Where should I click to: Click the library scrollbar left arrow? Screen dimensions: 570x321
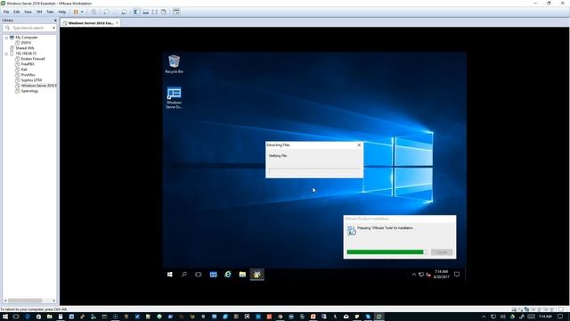[x=5, y=300]
